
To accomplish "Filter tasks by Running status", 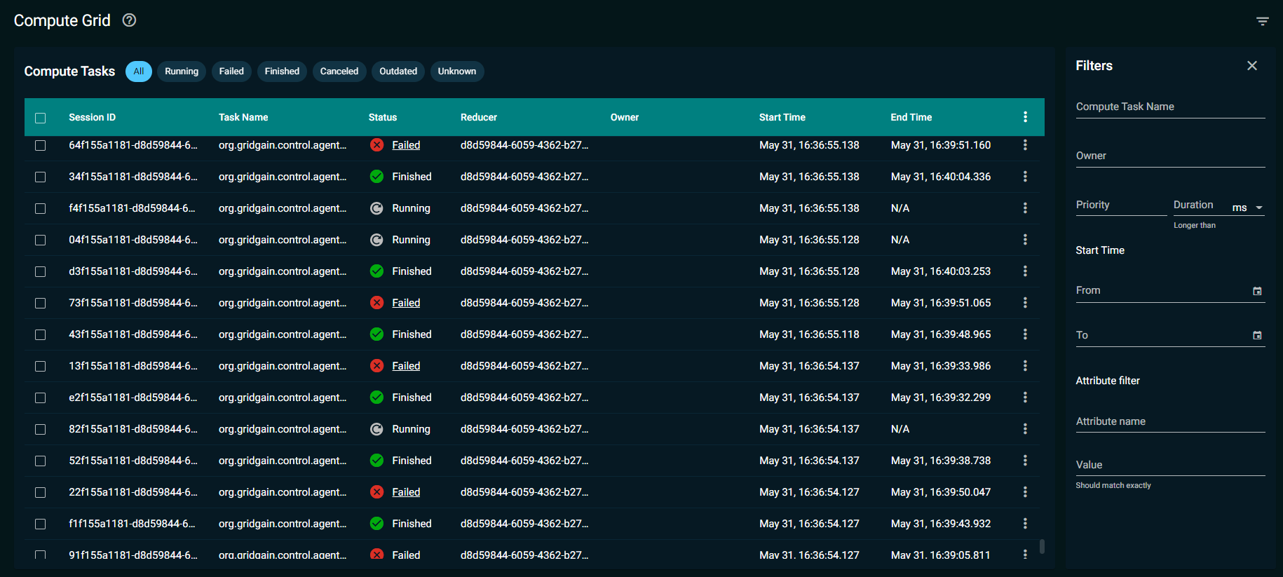I will [182, 72].
